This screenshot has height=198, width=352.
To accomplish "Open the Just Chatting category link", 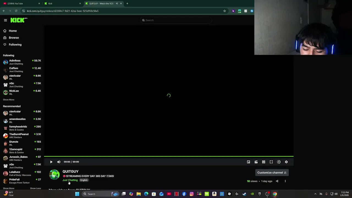I will (70, 180).
